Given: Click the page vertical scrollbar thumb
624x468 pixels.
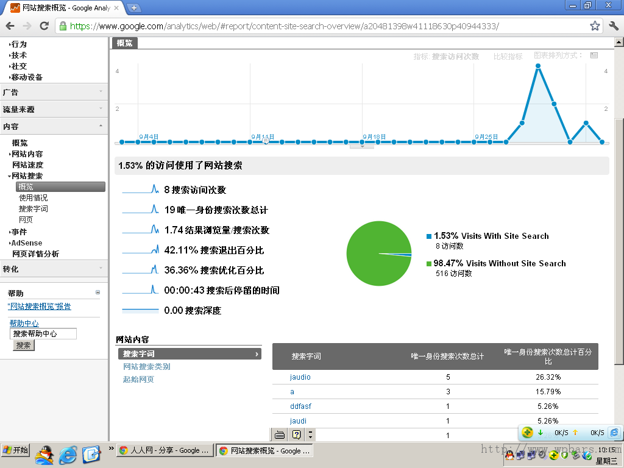Looking at the screenshot, I should (x=619, y=241).
